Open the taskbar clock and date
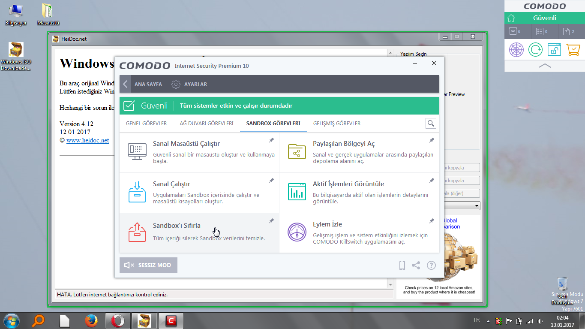Screen dimensions: 585x329 [x=563, y=321]
